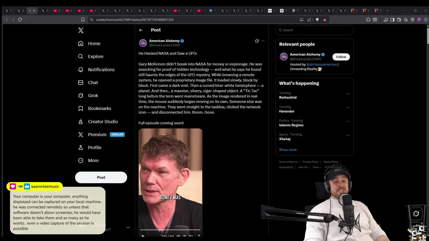Open Creator Studio

tap(98, 122)
